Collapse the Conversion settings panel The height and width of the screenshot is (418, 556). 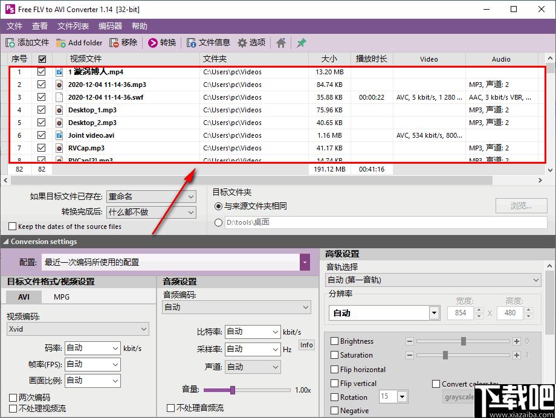[5, 242]
